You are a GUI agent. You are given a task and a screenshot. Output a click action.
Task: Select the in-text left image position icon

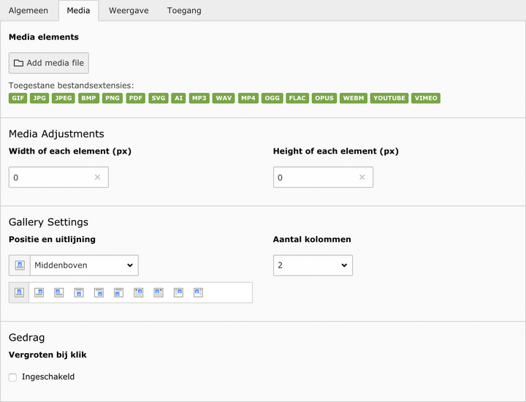coord(159,292)
